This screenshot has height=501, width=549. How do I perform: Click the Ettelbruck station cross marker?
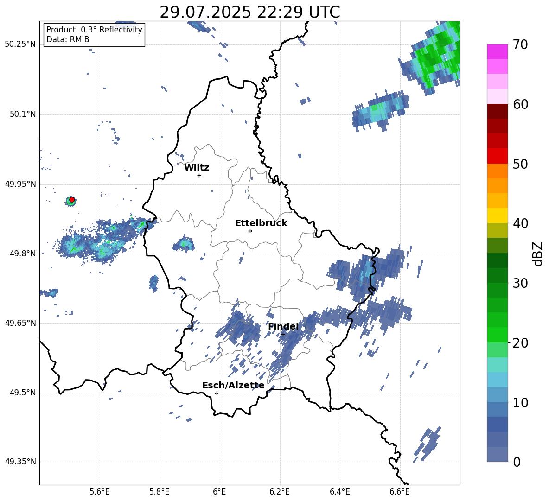click(x=250, y=231)
